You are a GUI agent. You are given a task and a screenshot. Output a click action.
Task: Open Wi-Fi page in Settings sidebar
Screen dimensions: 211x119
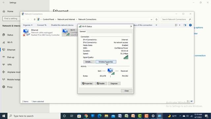(x=10, y=42)
